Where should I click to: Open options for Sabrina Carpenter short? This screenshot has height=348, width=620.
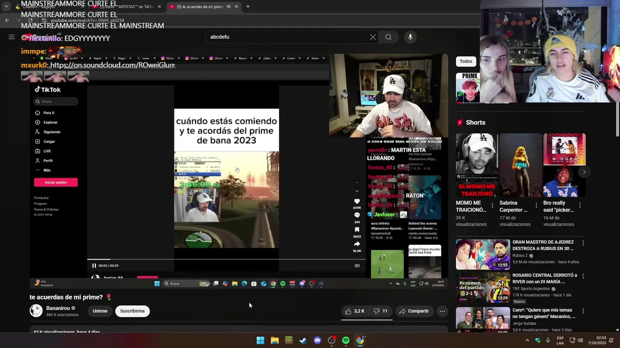coord(536,205)
